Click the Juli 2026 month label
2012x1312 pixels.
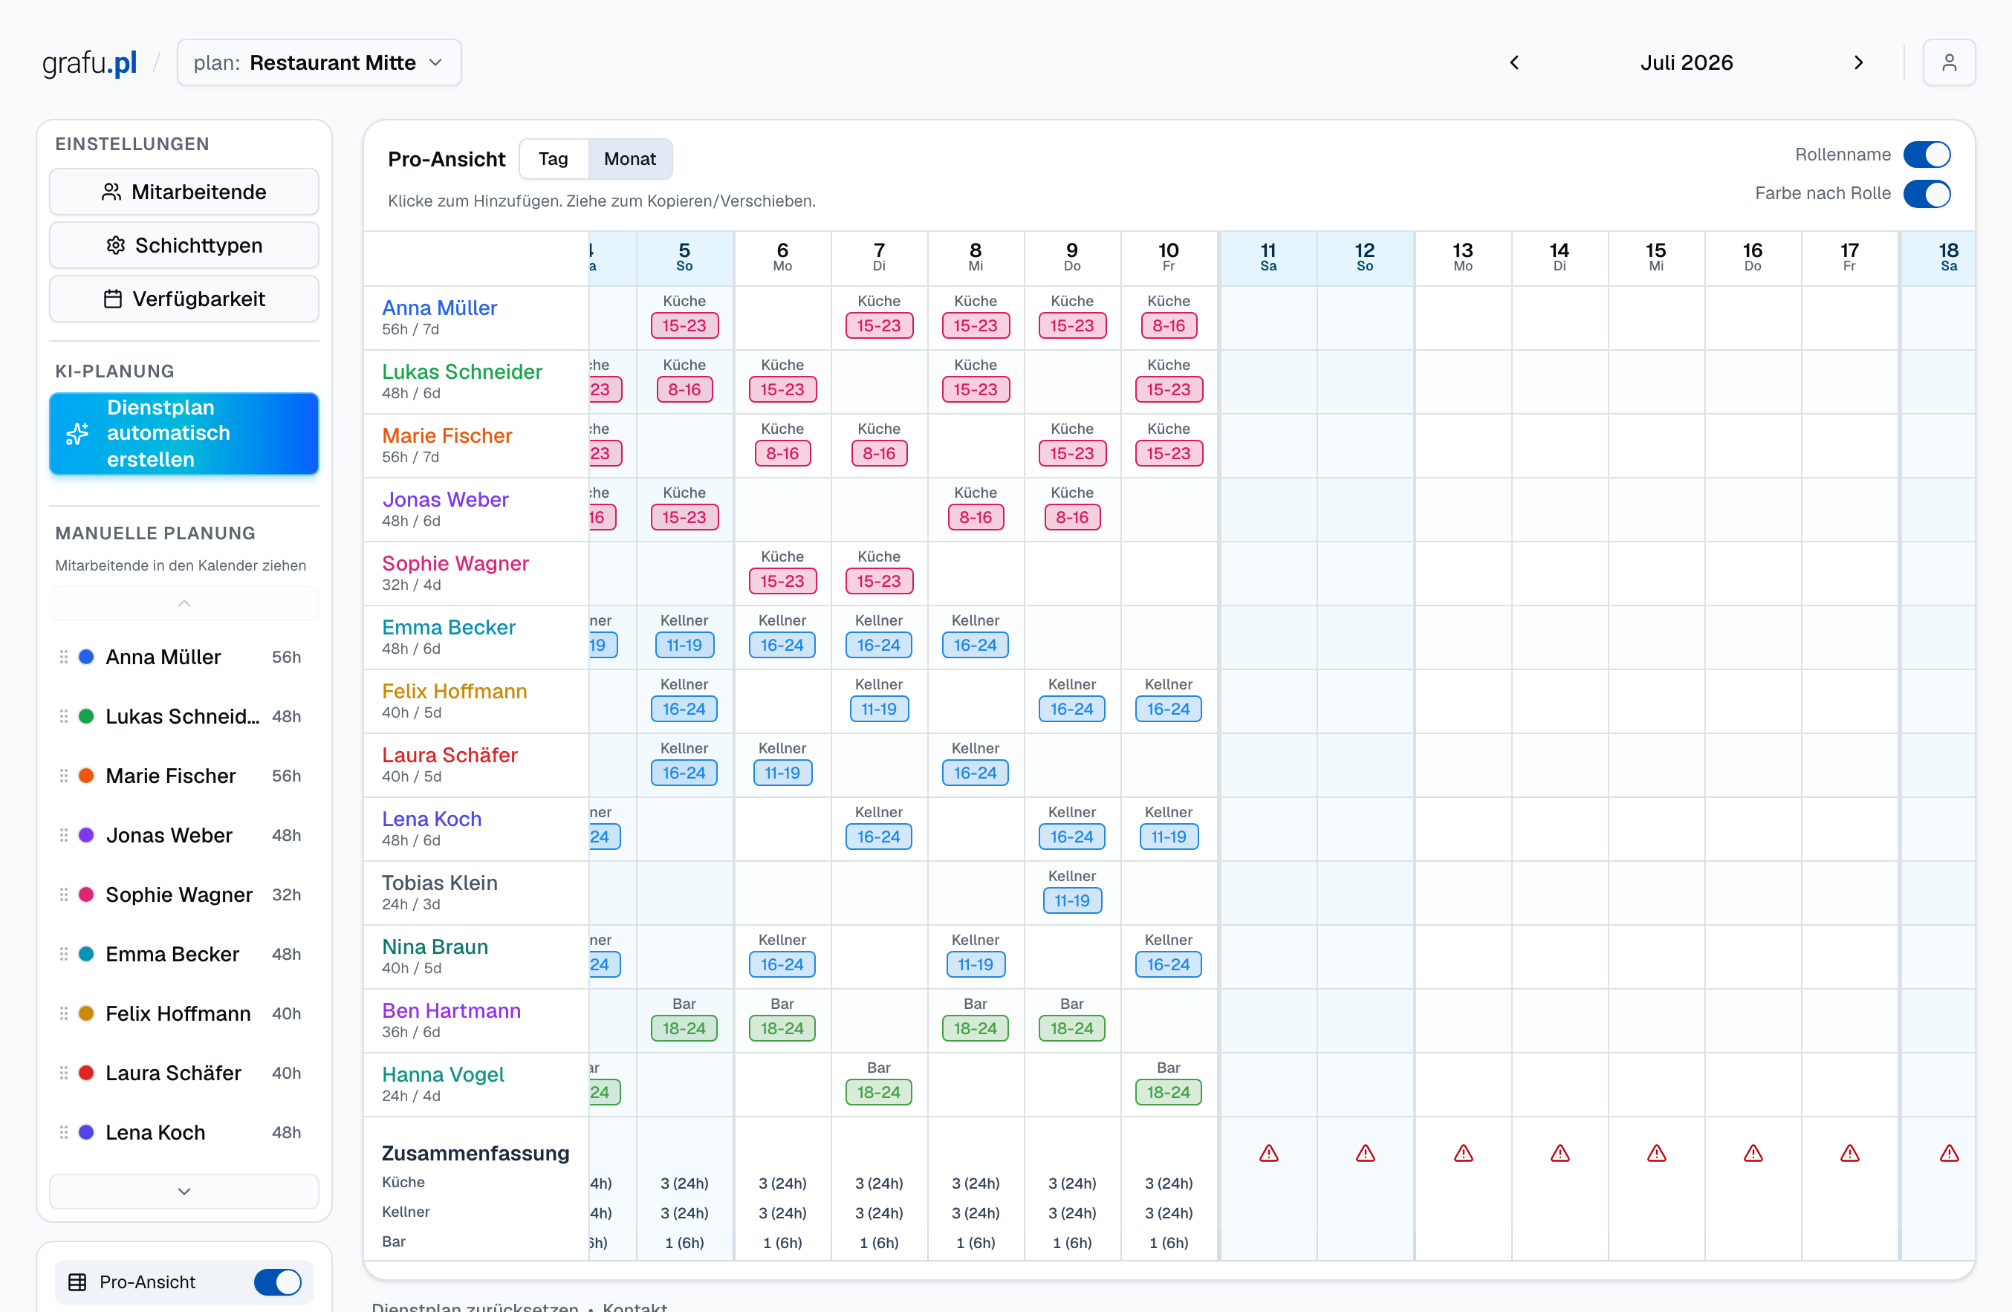coord(1687,62)
